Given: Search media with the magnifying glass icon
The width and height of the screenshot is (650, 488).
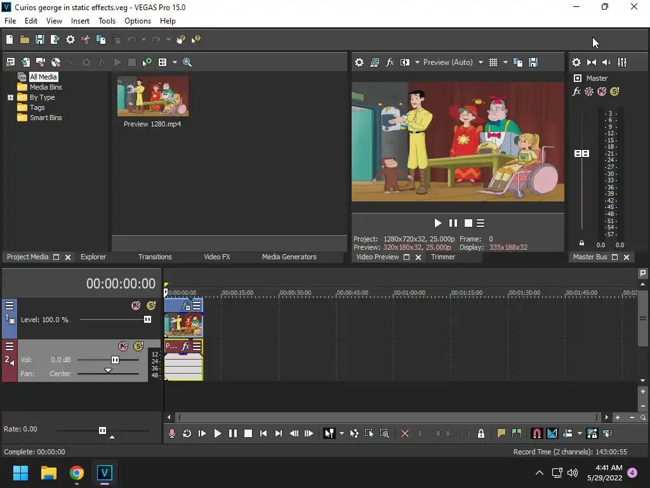Looking at the screenshot, I should coord(187,62).
